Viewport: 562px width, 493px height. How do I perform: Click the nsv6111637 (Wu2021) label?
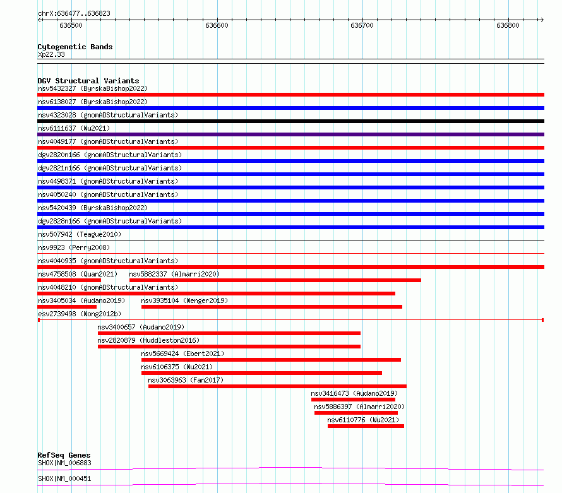(x=74, y=128)
